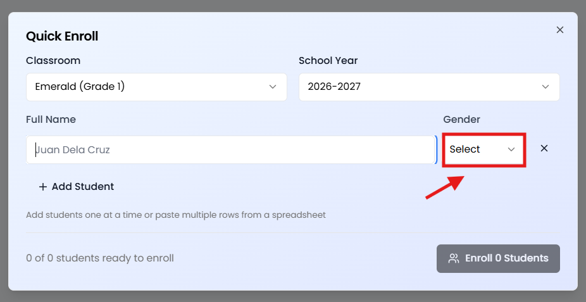Image resolution: width=586 pixels, height=302 pixels.
Task: Click the Quick Enroll dialog title
Action: (62, 36)
